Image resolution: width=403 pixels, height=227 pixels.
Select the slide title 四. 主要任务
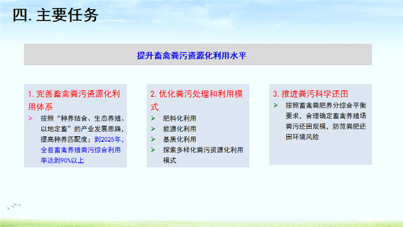[x=55, y=16]
